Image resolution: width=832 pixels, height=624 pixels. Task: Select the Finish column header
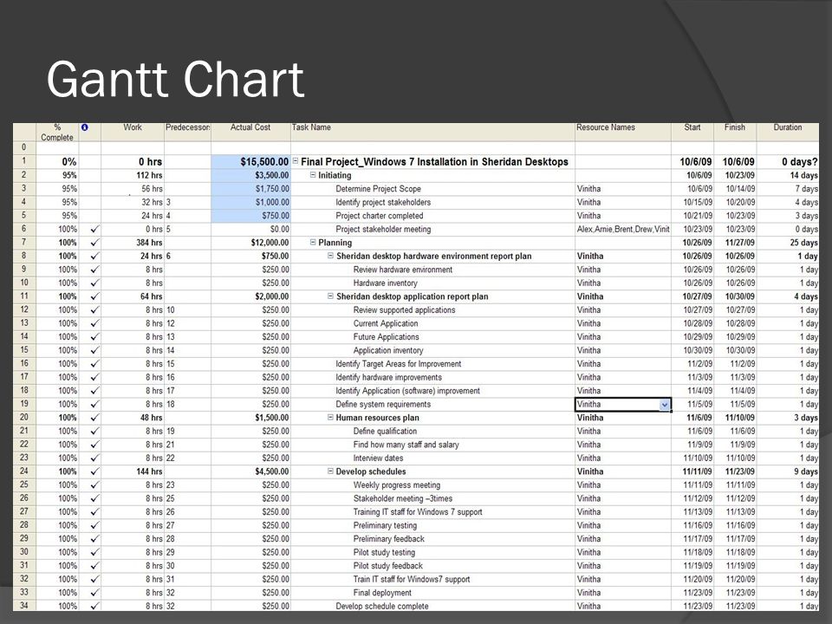pos(735,132)
